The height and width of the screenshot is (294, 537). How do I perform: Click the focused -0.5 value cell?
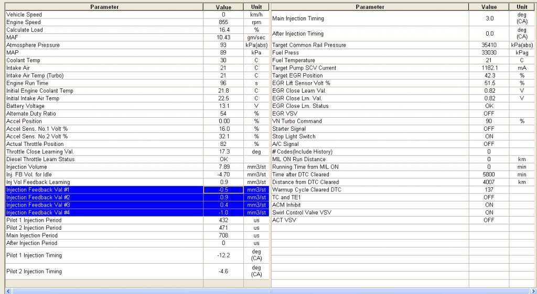point(223,190)
